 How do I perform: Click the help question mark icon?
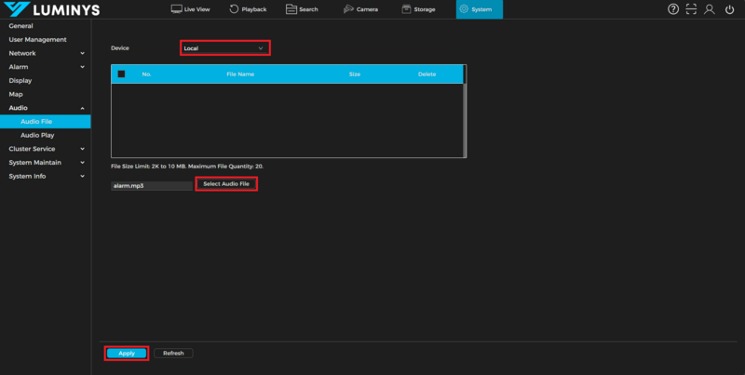[673, 9]
